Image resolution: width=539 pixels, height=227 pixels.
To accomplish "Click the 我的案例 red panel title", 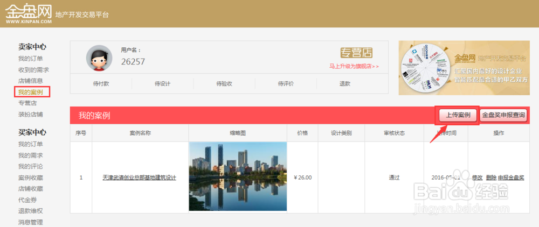I will point(94,116).
